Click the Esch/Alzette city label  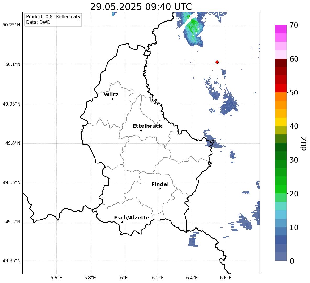coord(132,218)
